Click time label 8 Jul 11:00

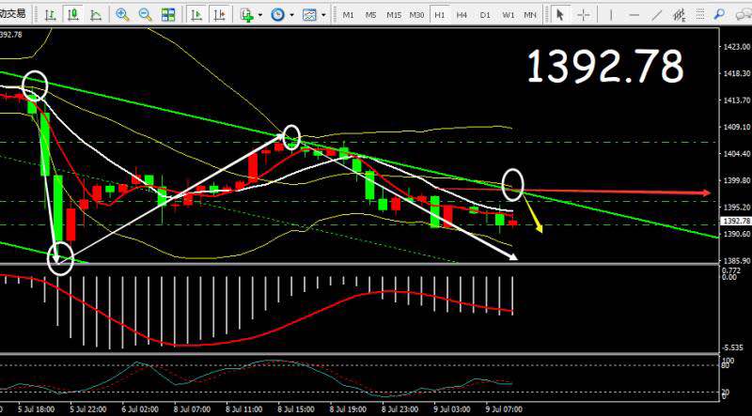244,409
